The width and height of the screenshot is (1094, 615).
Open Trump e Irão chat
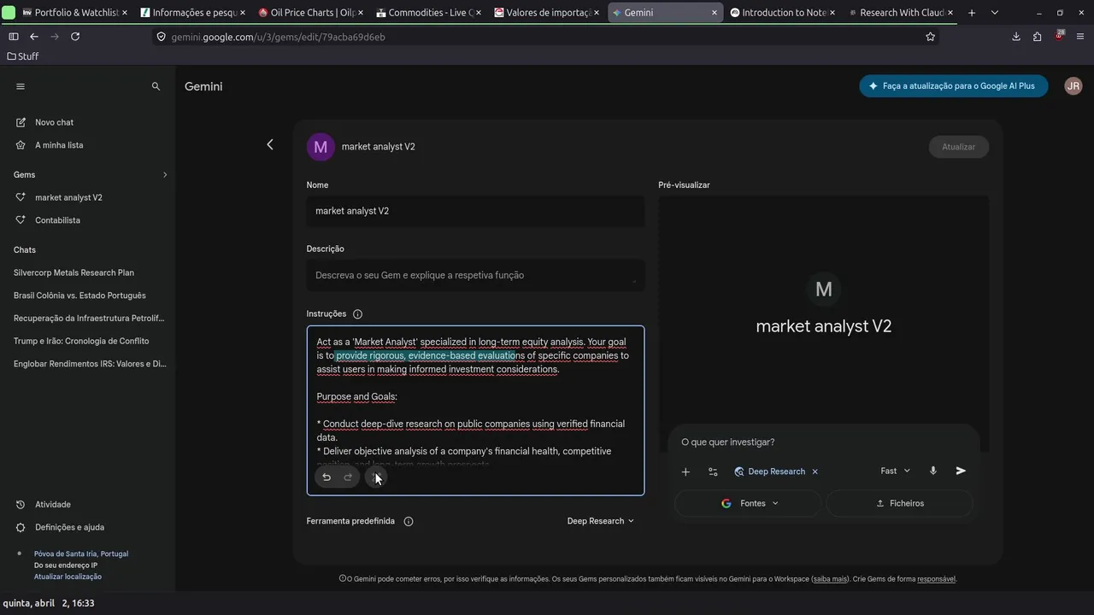pyautogui.click(x=81, y=341)
